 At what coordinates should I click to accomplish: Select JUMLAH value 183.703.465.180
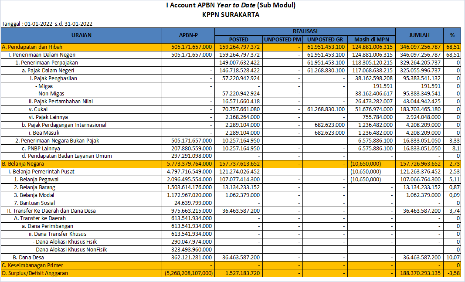420,109
